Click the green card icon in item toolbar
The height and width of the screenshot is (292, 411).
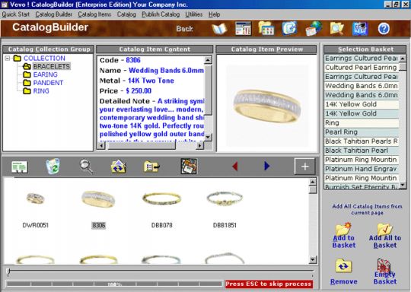click(x=20, y=167)
